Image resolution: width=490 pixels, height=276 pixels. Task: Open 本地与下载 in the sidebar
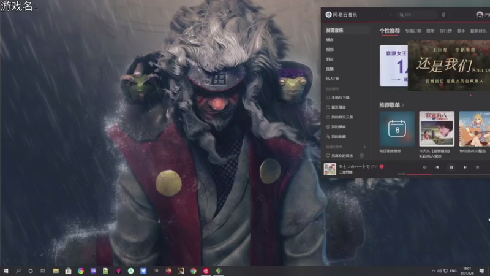click(337, 98)
